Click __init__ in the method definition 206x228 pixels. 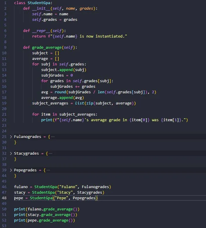point(41,9)
